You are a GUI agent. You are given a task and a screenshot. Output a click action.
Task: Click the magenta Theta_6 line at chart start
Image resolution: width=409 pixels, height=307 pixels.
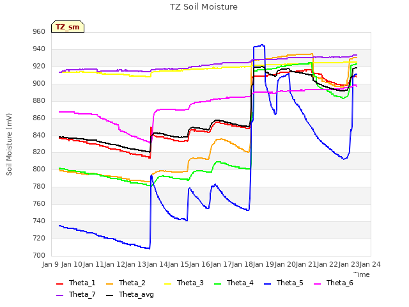tap(60, 112)
